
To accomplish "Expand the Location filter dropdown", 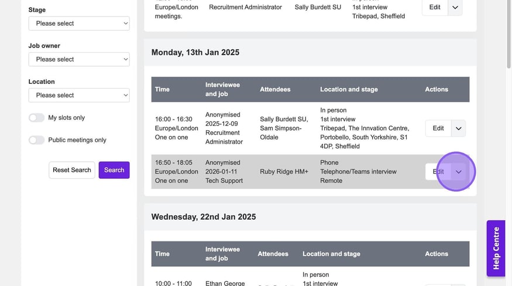I will click(79, 95).
